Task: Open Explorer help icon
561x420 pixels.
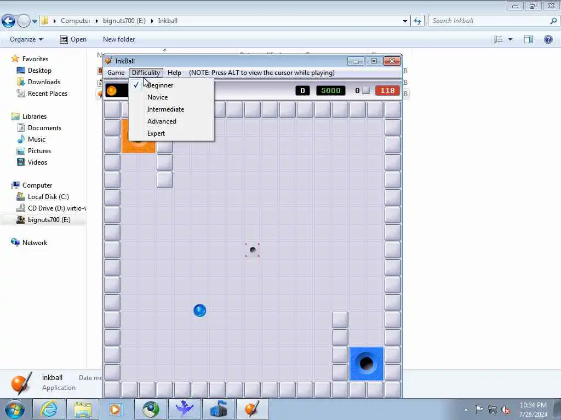Action: click(x=548, y=39)
